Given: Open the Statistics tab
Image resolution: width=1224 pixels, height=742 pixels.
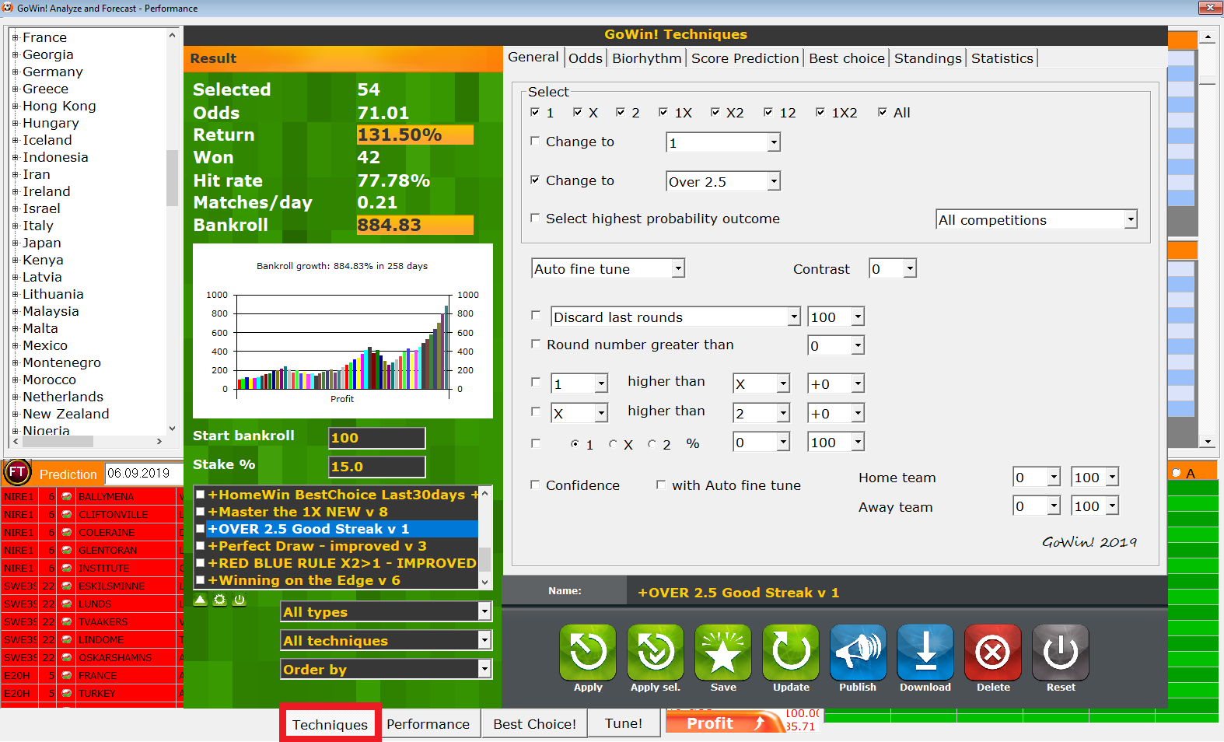Looking at the screenshot, I should coord(1002,58).
